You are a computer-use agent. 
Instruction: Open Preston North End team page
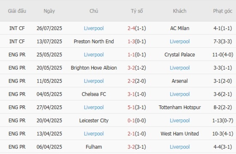click(94, 41)
